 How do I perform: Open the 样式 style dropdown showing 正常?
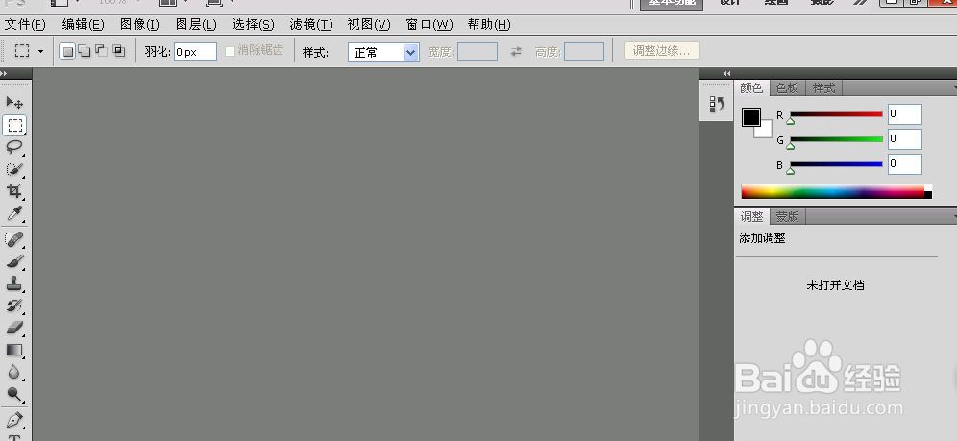point(383,53)
